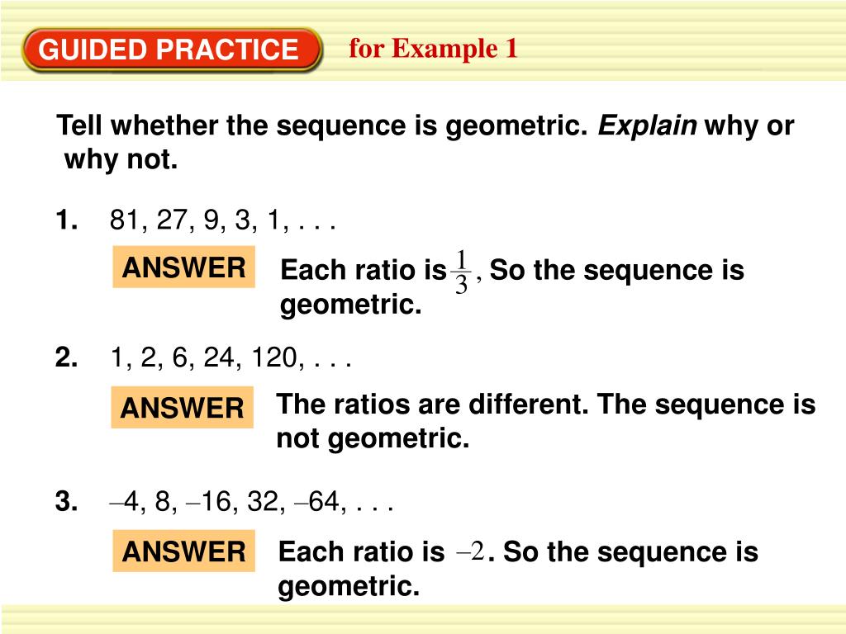The image size is (846, 634).
Task: Select the third orange ANSWER label
Action: (184, 551)
